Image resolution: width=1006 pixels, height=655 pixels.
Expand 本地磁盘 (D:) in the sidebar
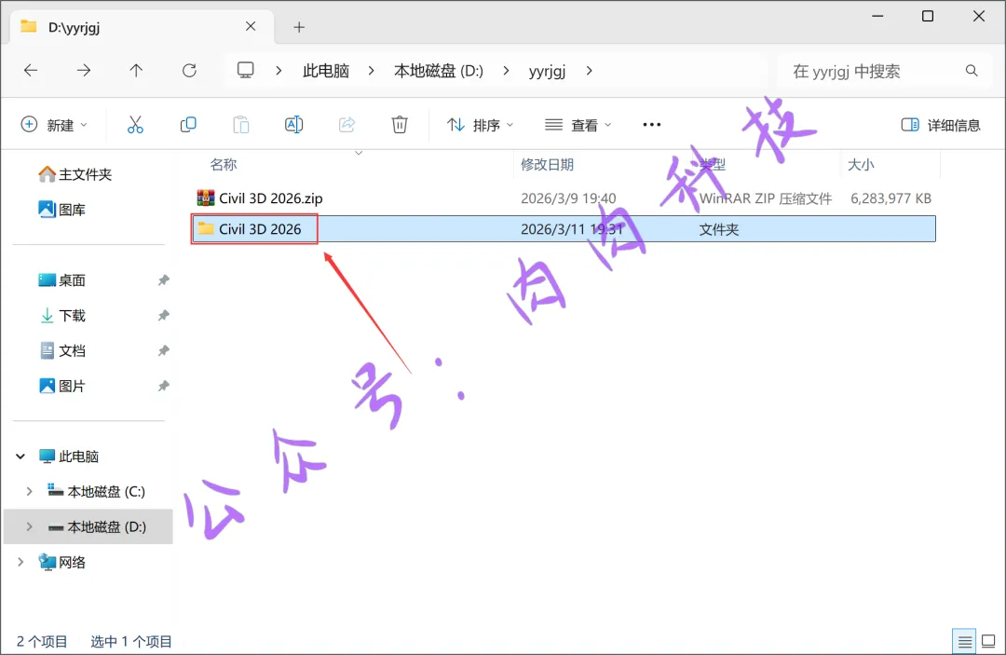[30, 526]
